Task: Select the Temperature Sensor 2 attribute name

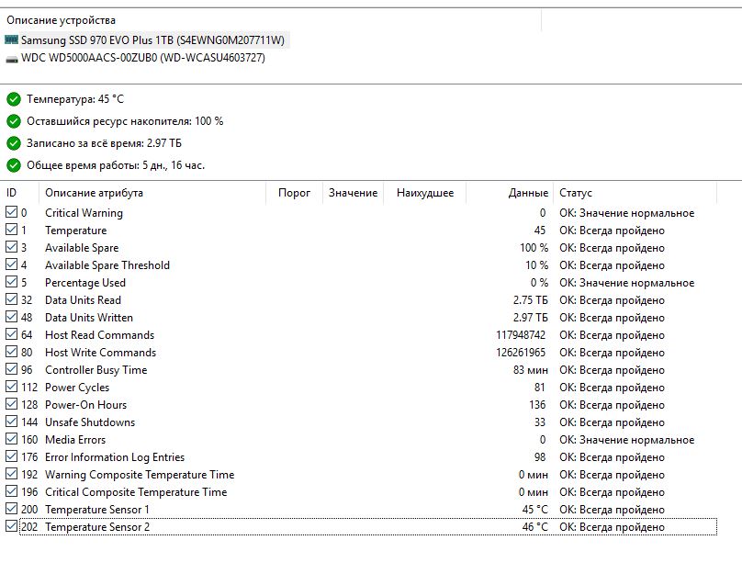Action: pos(97,527)
